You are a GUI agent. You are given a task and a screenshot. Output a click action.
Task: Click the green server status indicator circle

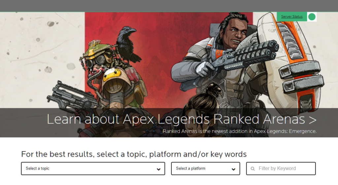(x=312, y=17)
